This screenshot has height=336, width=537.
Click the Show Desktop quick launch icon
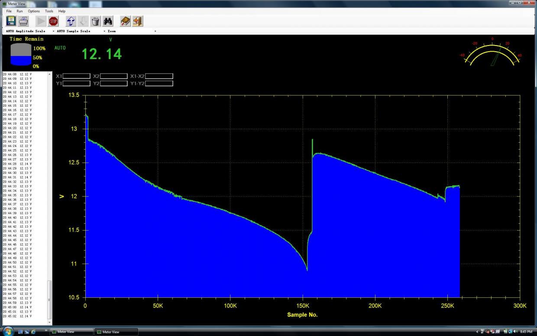pyautogui.click(x=20, y=332)
